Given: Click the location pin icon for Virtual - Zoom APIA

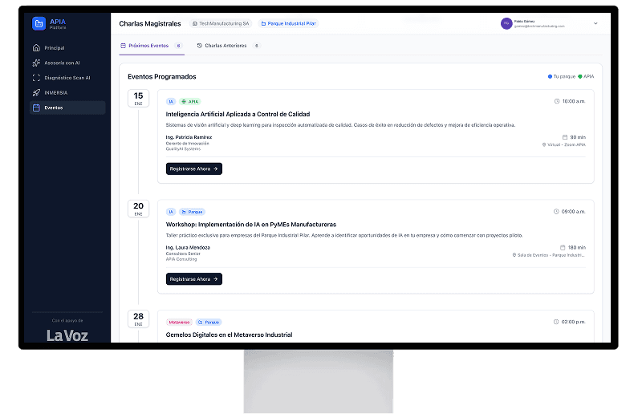Looking at the screenshot, I should click(544, 145).
